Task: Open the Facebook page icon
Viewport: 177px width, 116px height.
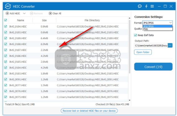Action: [x=146, y=6]
